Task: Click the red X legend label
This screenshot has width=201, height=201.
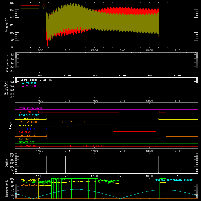Action: point(43,5)
